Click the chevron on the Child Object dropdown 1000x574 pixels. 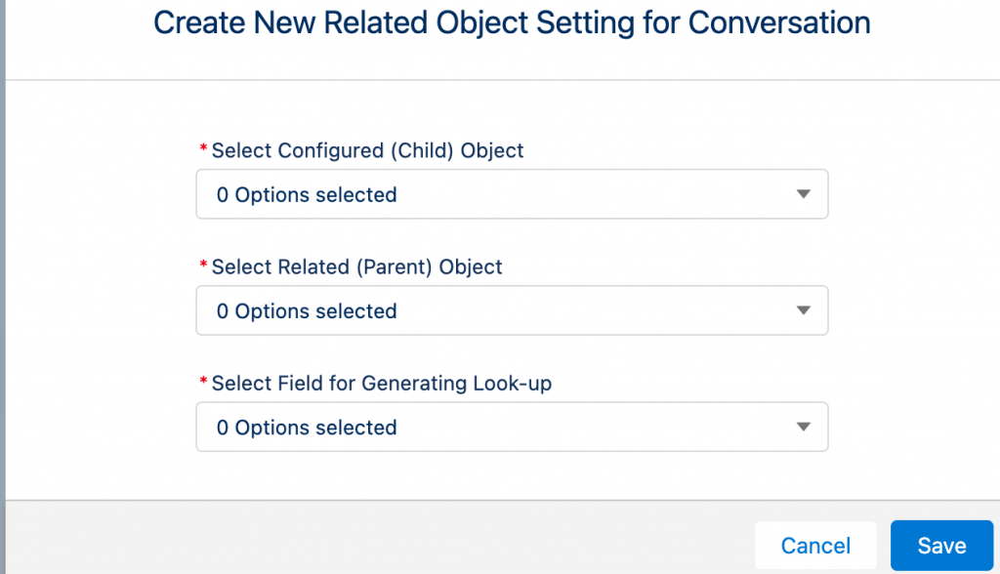[x=803, y=194]
